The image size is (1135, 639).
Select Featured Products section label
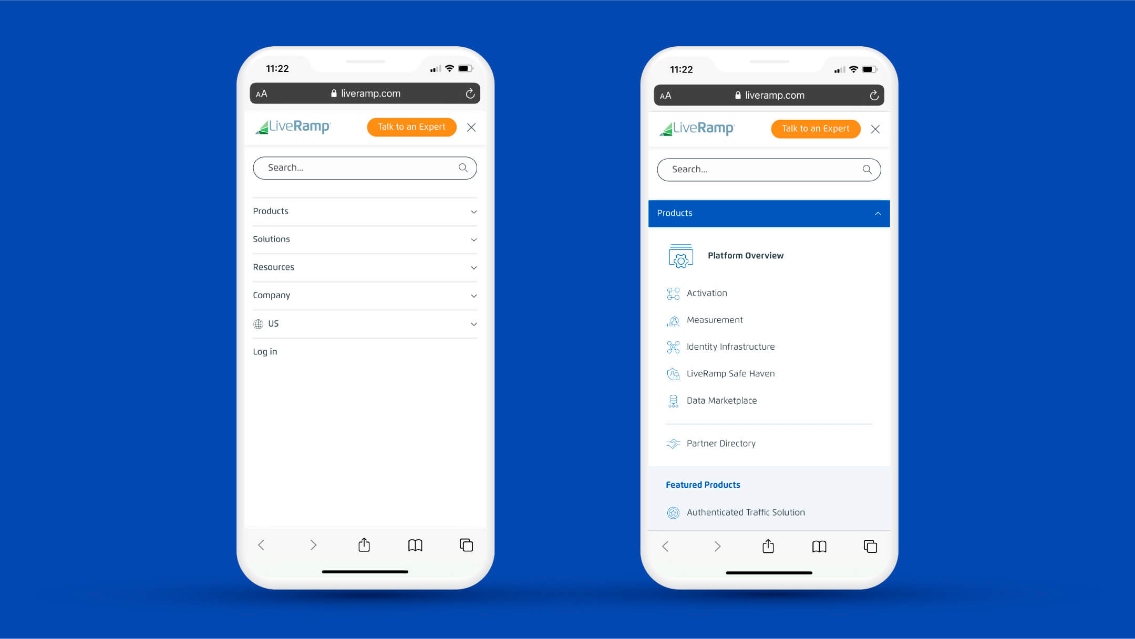click(703, 485)
